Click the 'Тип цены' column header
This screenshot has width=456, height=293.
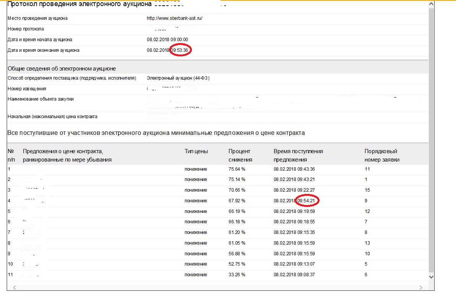196,151
